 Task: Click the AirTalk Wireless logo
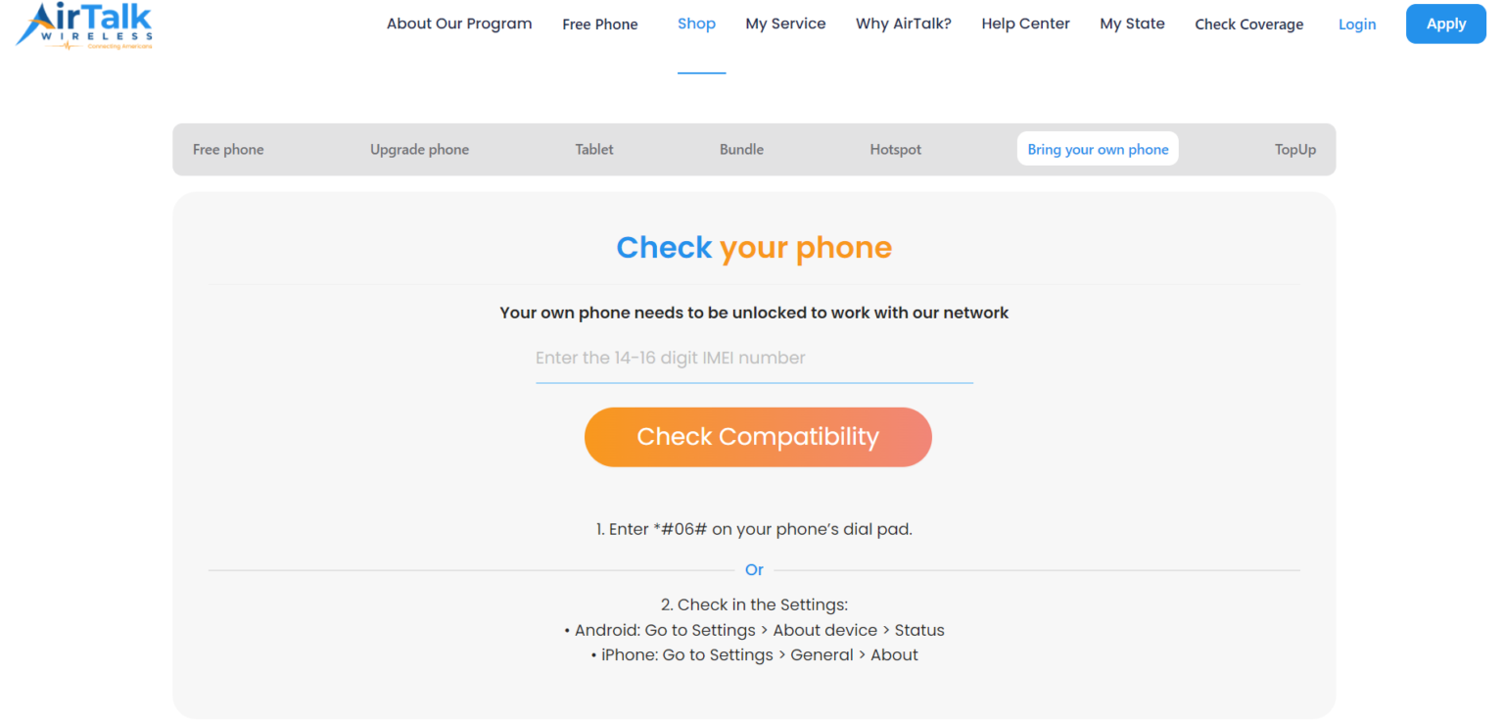tap(83, 26)
